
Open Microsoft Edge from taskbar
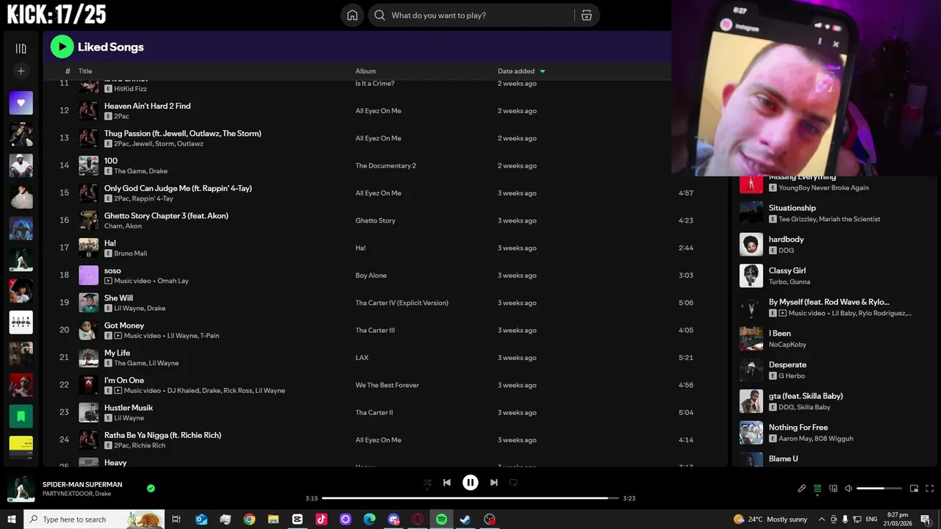(369, 519)
